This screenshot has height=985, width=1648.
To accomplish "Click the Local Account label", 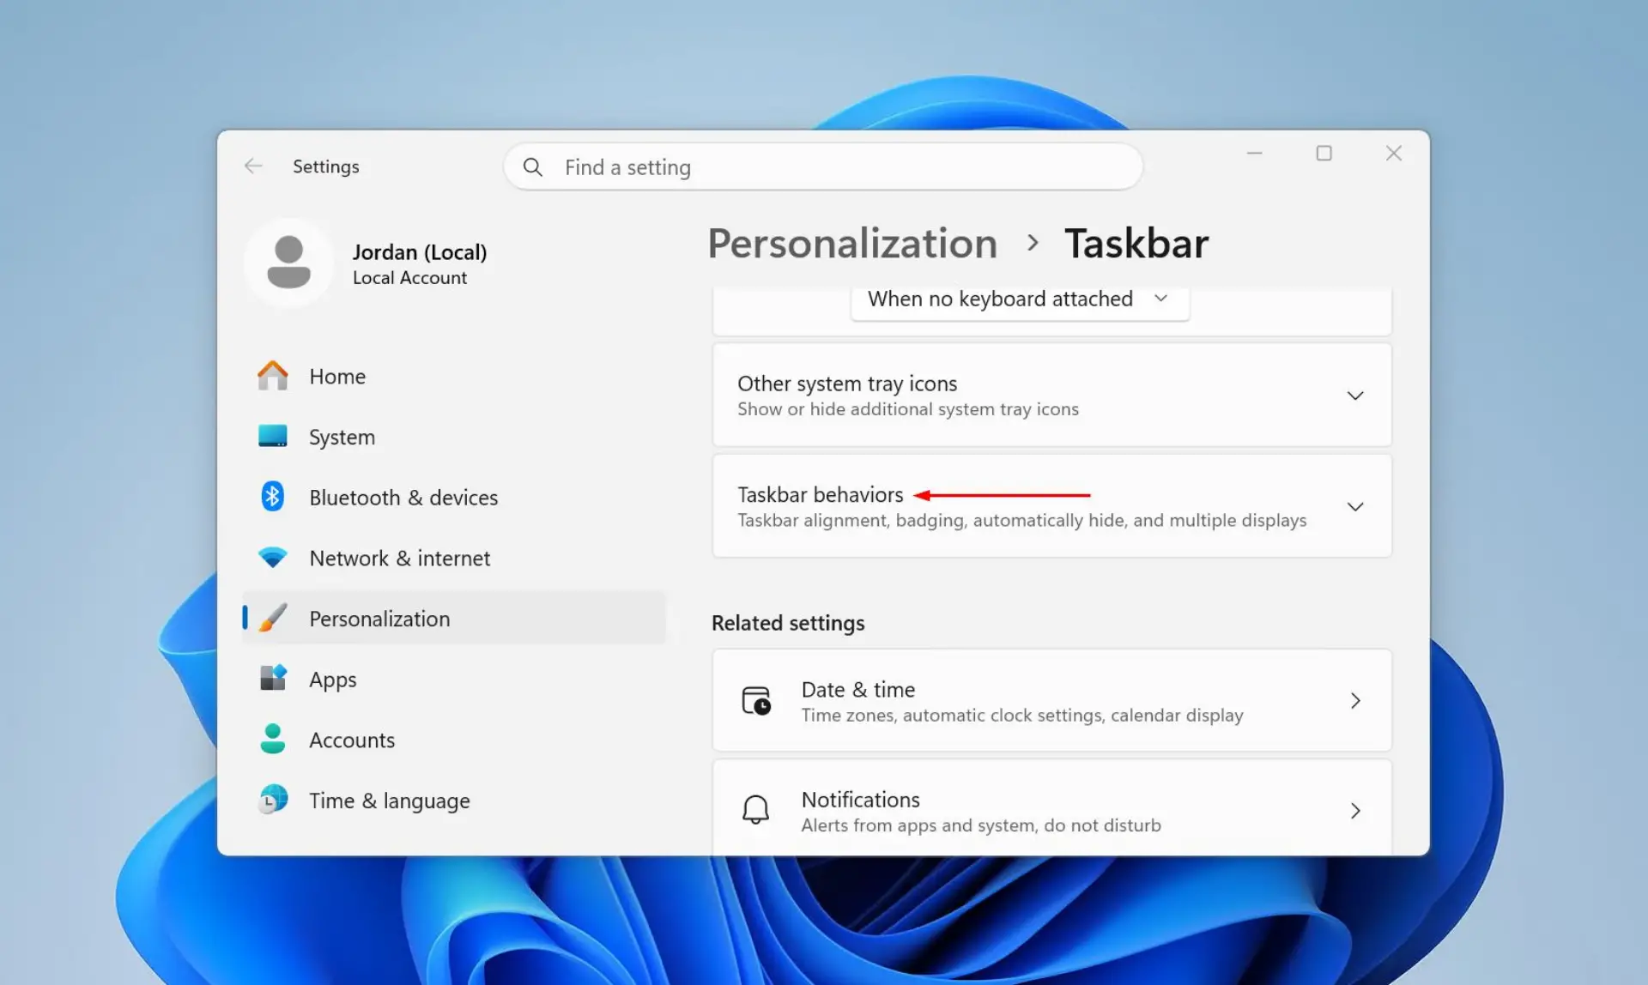I will coord(410,278).
